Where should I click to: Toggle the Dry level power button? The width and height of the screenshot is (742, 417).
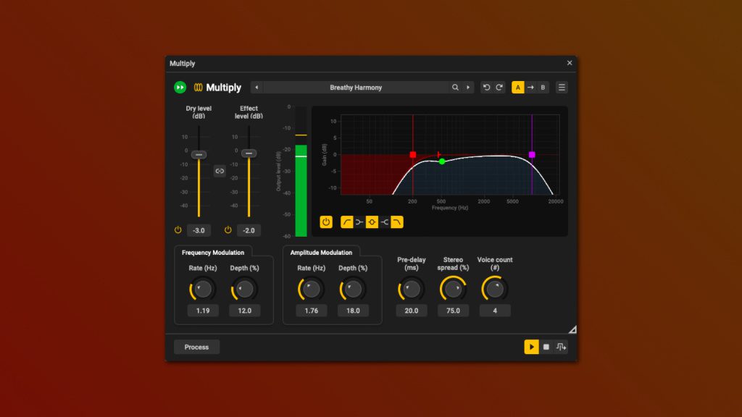(178, 230)
